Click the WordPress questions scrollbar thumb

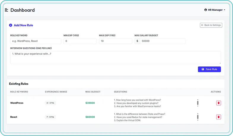[x=198, y=103]
